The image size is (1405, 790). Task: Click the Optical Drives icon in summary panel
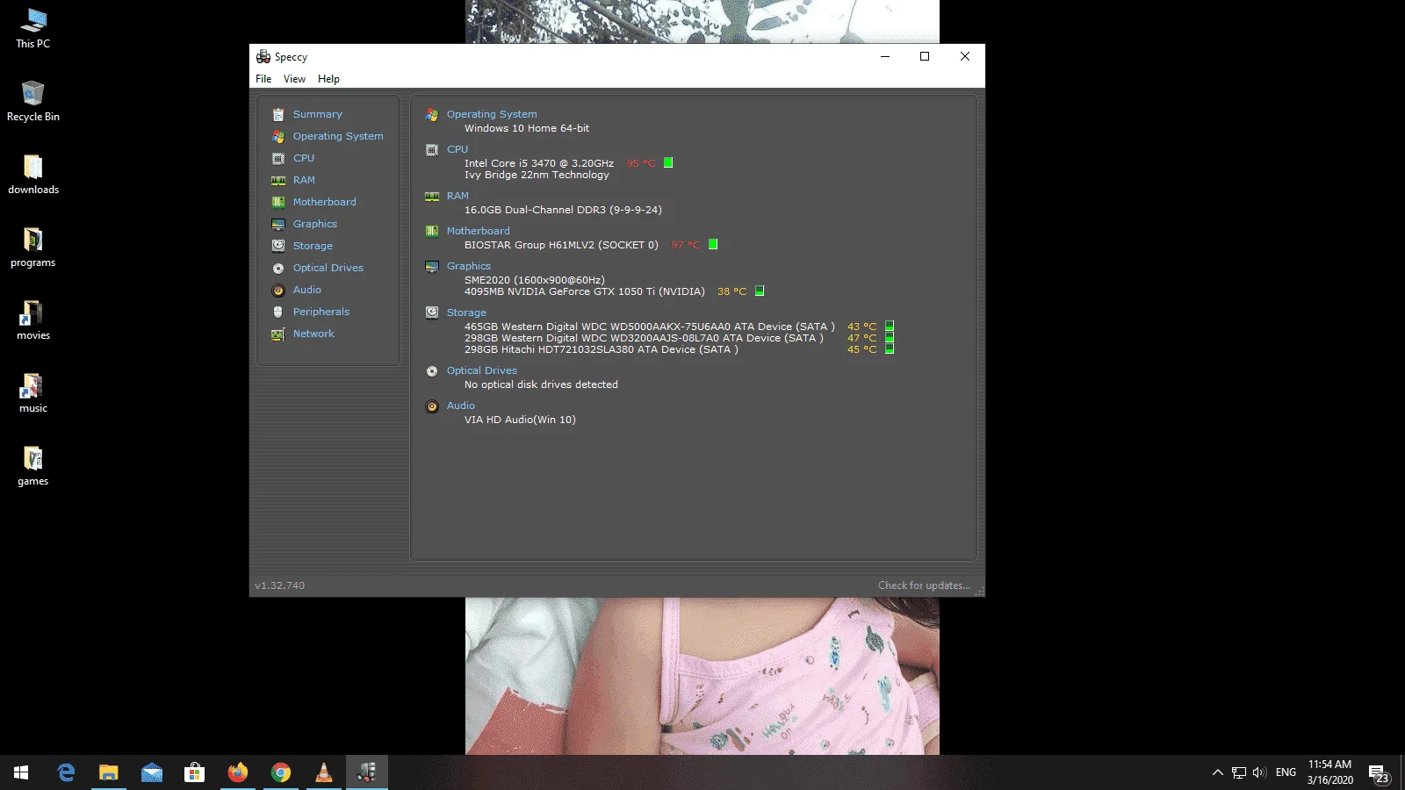point(432,371)
